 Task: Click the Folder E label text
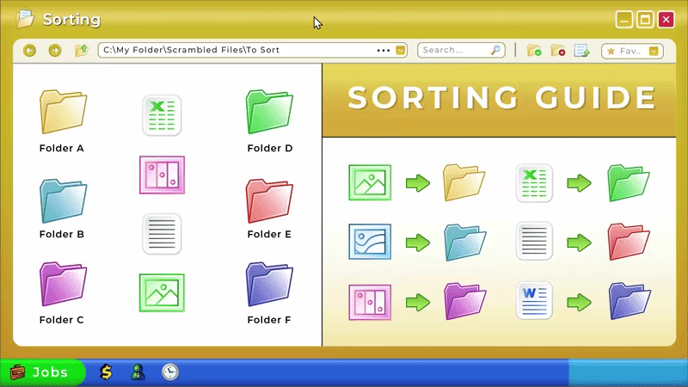pyautogui.click(x=269, y=234)
